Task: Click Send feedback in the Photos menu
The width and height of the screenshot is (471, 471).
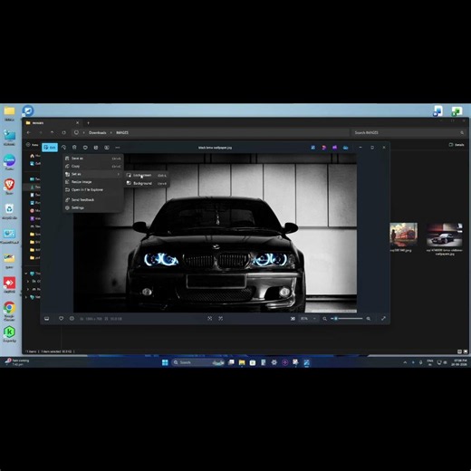Action: pyautogui.click(x=93, y=199)
